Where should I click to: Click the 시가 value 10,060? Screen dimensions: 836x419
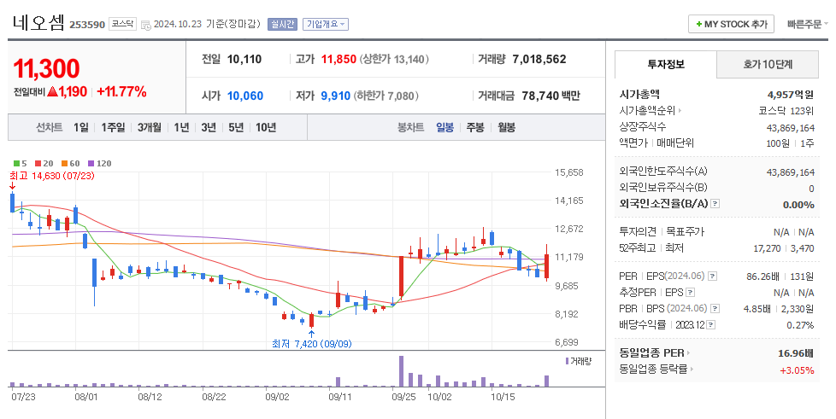click(245, 96)
